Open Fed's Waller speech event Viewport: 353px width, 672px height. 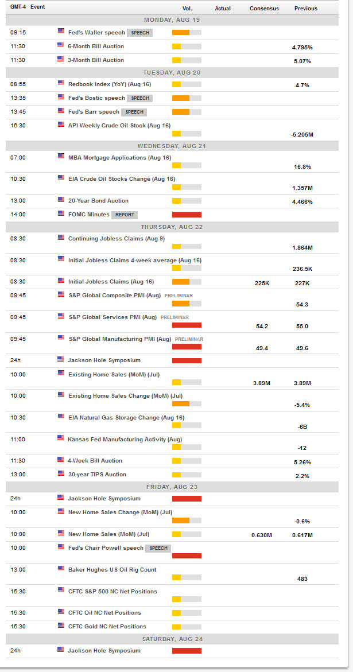[x=96, y=33]
